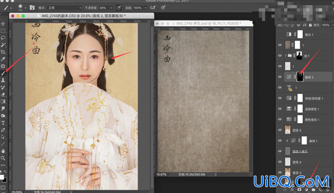
Task: Hide the 选取颜色 1 layer
Action: pyautogui.click(x=280, y=109)
